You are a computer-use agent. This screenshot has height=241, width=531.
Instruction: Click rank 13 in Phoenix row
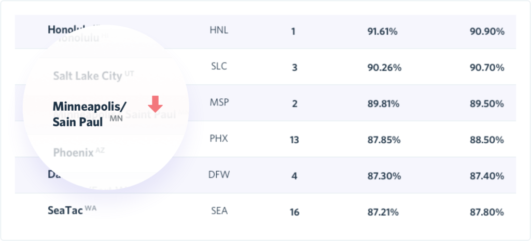295,140
